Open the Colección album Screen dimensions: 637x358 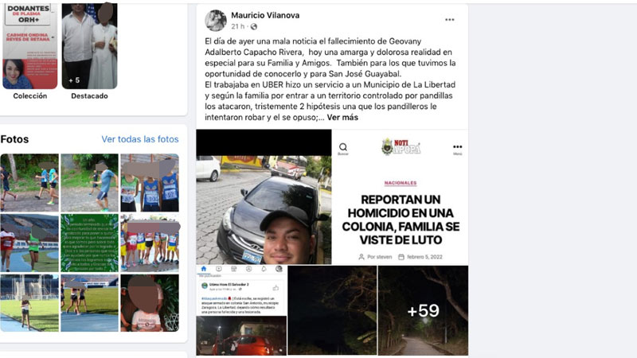[x=30, y=45]
